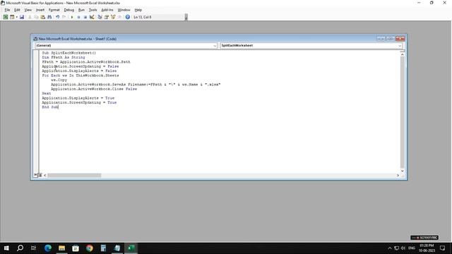Open the Format menu
The height and width of the screenshot is (254, 452).
pyautogui.click(x=54, y=10)
